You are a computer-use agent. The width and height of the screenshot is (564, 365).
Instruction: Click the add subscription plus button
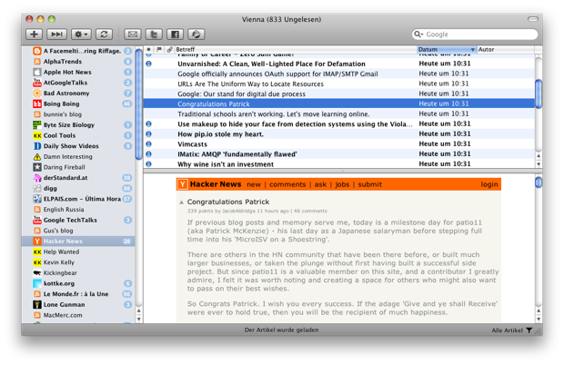coord(35,35)
